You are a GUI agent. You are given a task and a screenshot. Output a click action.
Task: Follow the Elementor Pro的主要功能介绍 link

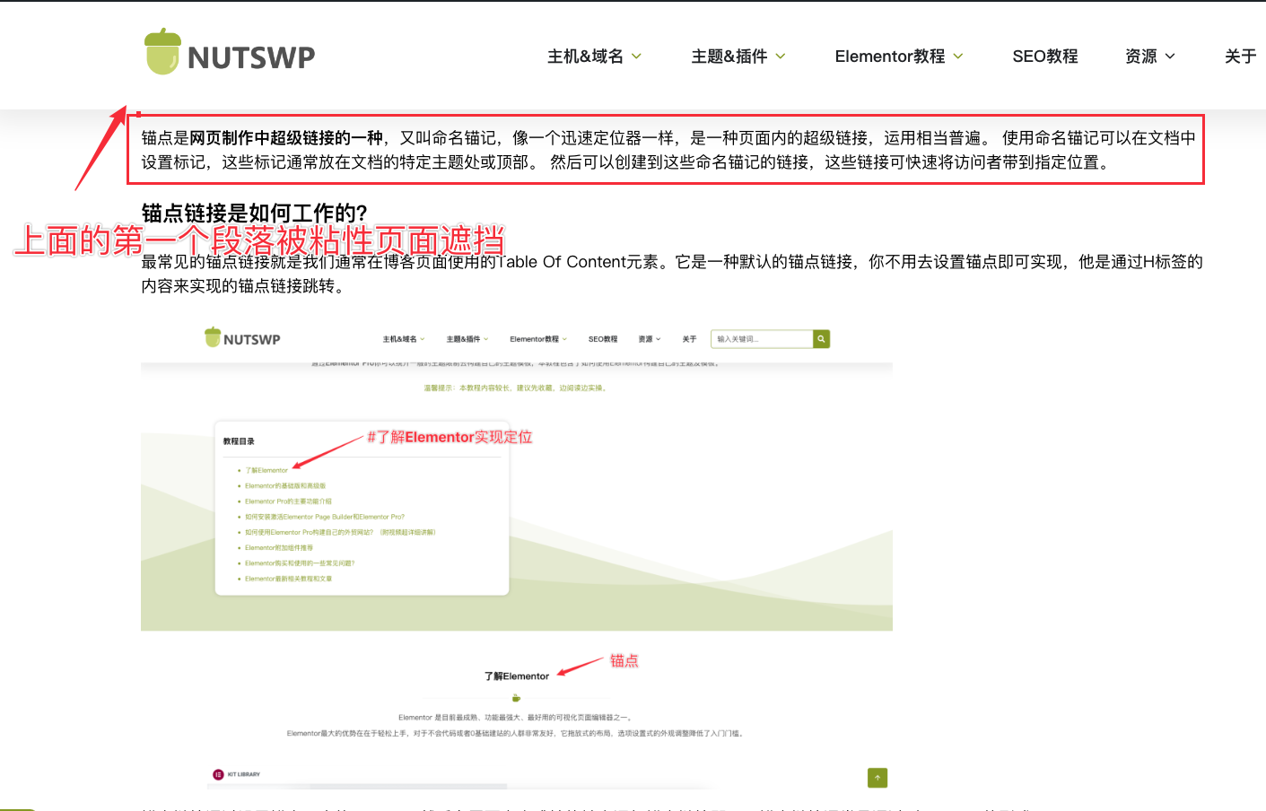pos(289,501)
